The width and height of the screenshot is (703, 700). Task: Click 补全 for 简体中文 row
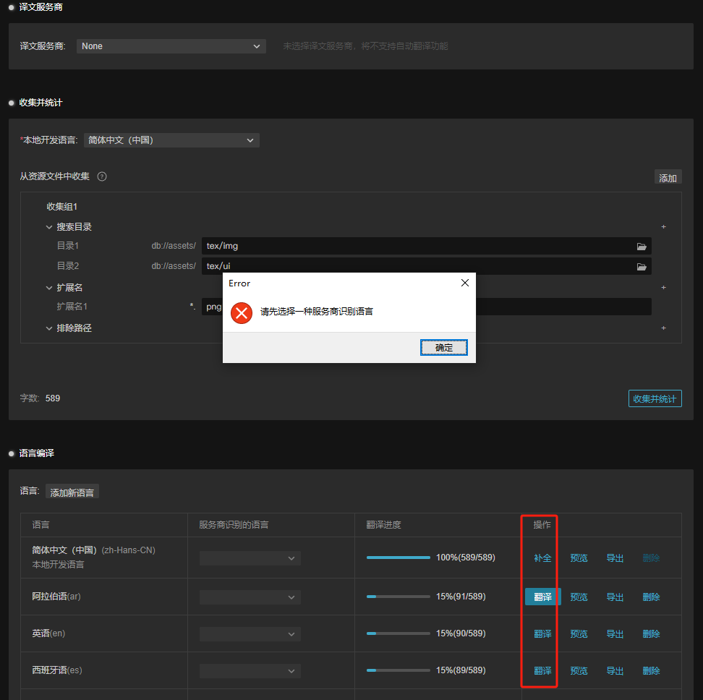coord(542,558)
